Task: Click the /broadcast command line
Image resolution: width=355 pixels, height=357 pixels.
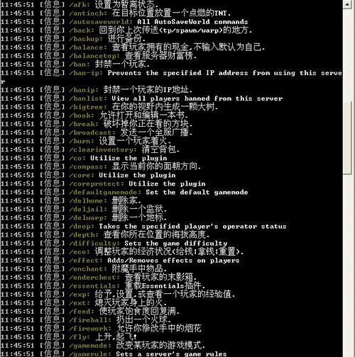Action: pos(97,132)
